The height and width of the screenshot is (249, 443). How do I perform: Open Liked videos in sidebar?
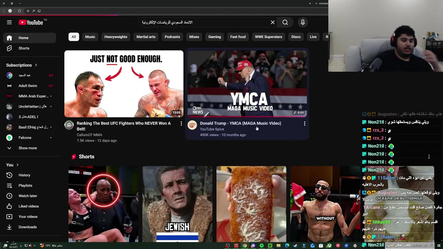(29, 206)
